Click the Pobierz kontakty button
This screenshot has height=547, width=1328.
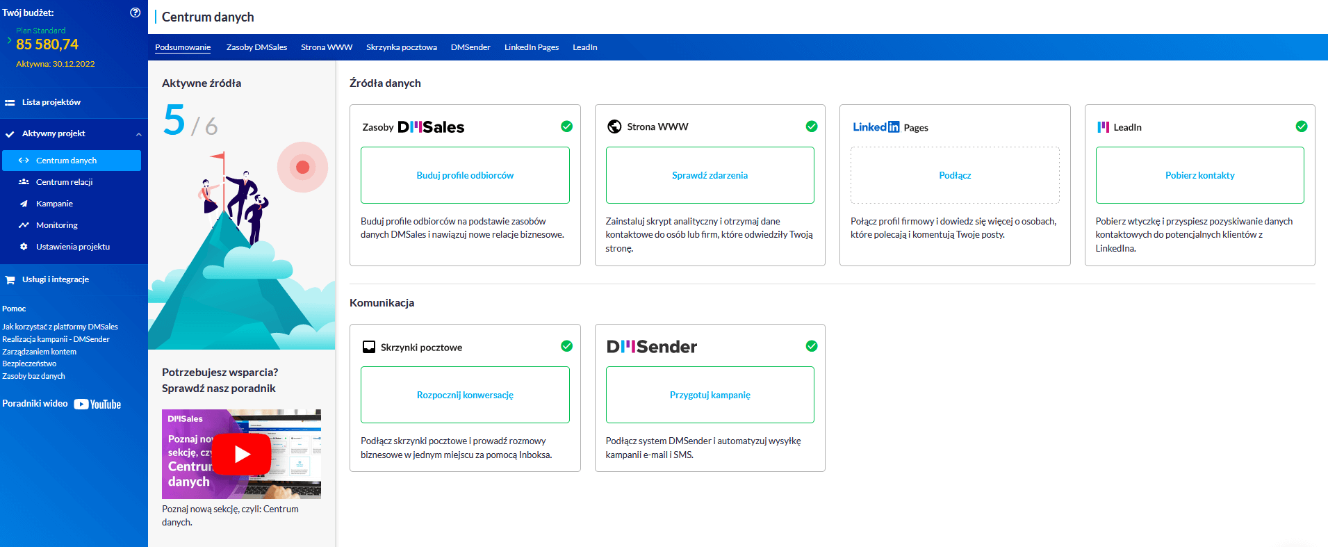pos(1200,175)
